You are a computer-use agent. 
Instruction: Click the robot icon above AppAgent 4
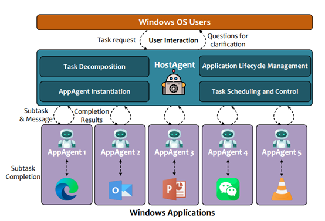[x=228, y=138]
